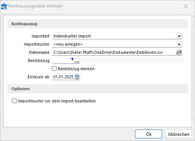Viewport: 195px width, 141px height.
Task: Expand the Importart dropdown arrow
Action: 179,36
